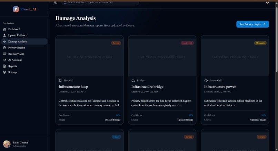Click Sarah Connor's avatar picture

(x=7, y=144)
